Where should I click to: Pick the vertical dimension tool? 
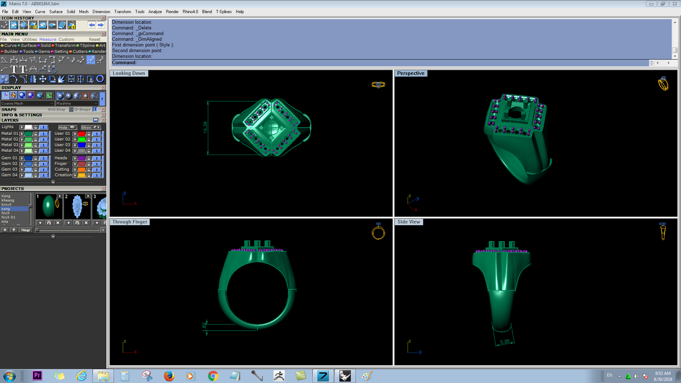tap(52, 60)
